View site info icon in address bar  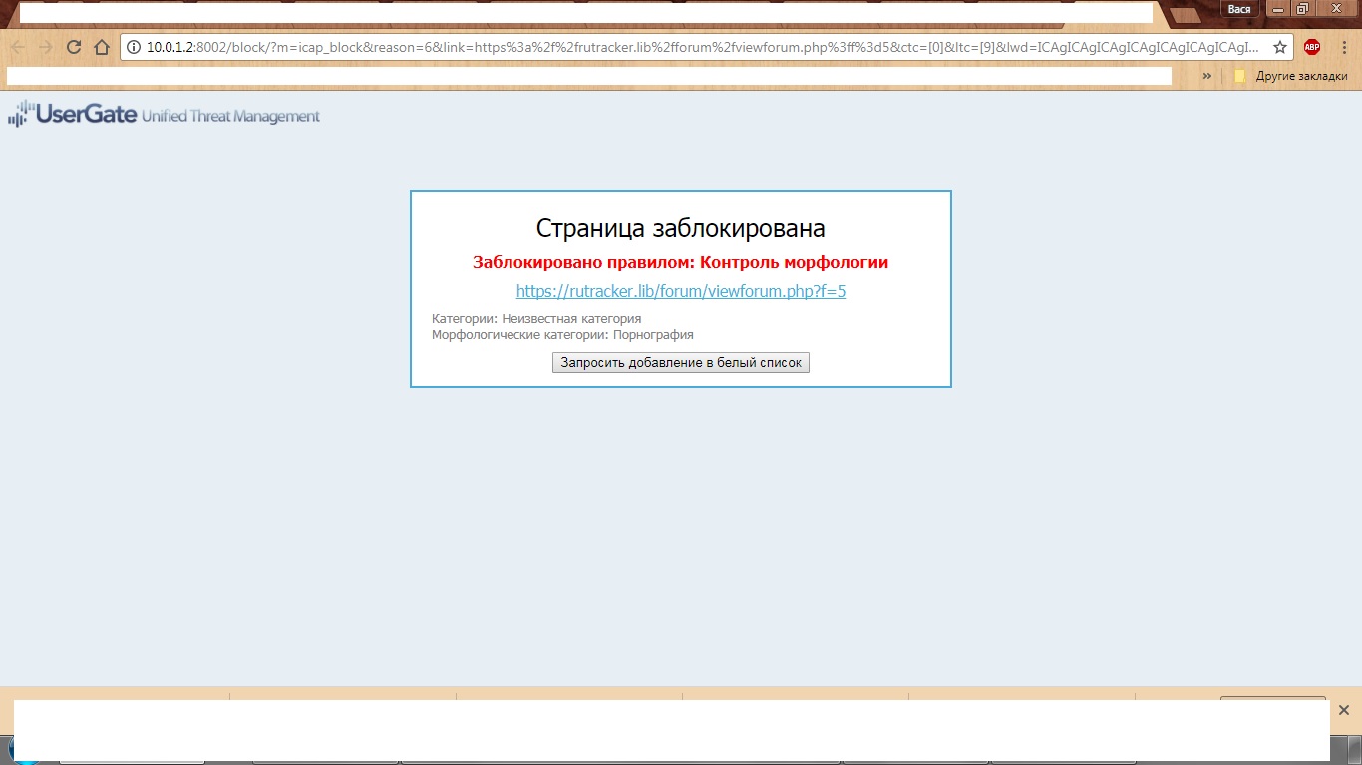tap(134, 47)
